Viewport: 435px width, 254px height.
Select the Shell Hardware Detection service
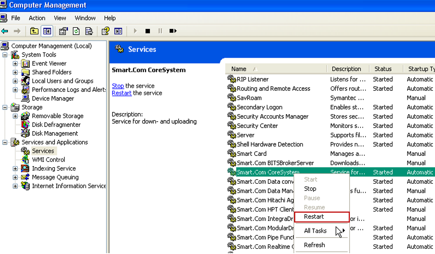(270, 144)
